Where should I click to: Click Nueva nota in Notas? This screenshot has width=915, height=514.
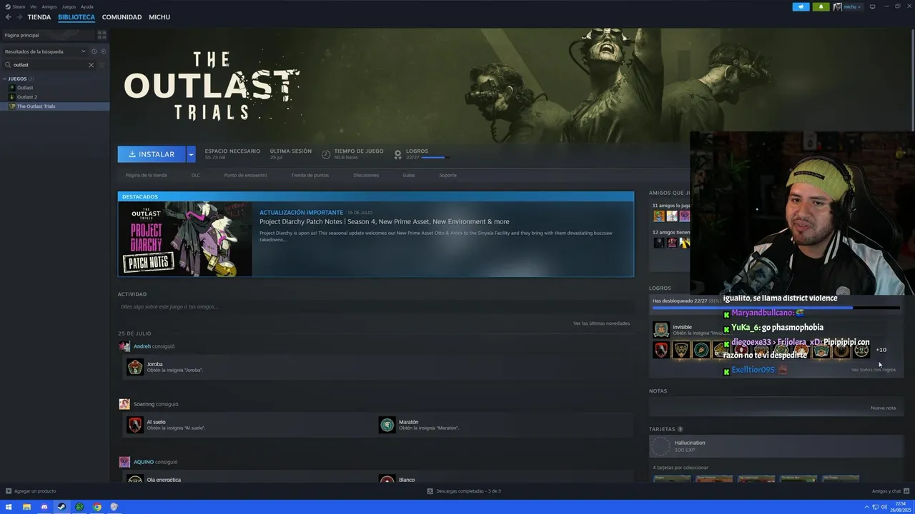[883, 408]
